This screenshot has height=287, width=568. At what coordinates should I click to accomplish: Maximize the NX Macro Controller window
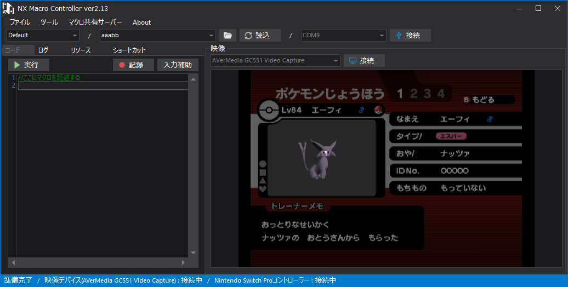538,8
